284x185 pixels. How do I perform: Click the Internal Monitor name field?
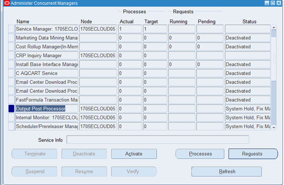(46, 117)
